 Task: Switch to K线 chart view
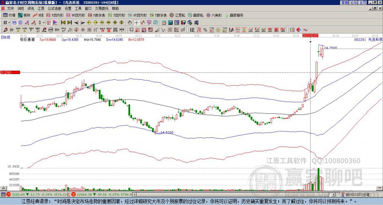tap(39, 15)
